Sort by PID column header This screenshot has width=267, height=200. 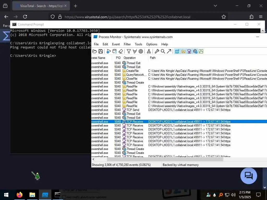117,58
